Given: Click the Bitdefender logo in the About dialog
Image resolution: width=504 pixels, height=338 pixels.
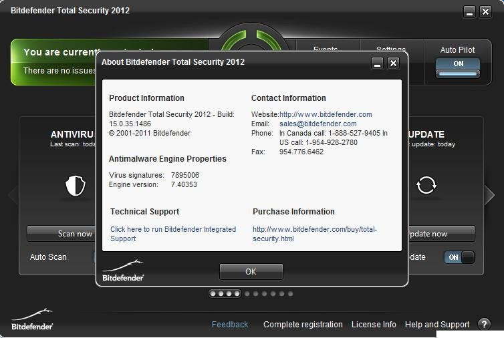Looking at the screenshot, I should [x=123, y=271].
